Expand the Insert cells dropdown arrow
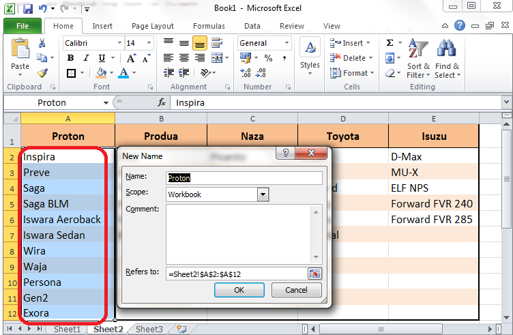 coord(368,43)
